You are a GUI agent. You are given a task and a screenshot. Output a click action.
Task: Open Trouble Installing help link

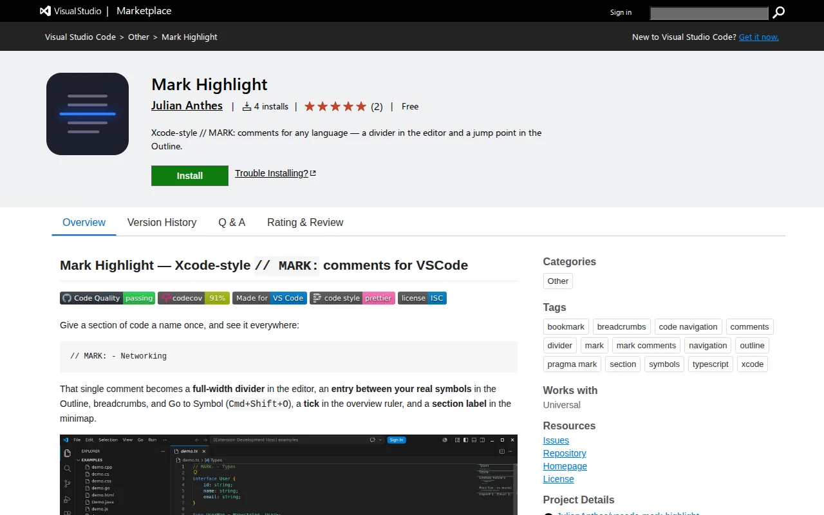point(276,173)
